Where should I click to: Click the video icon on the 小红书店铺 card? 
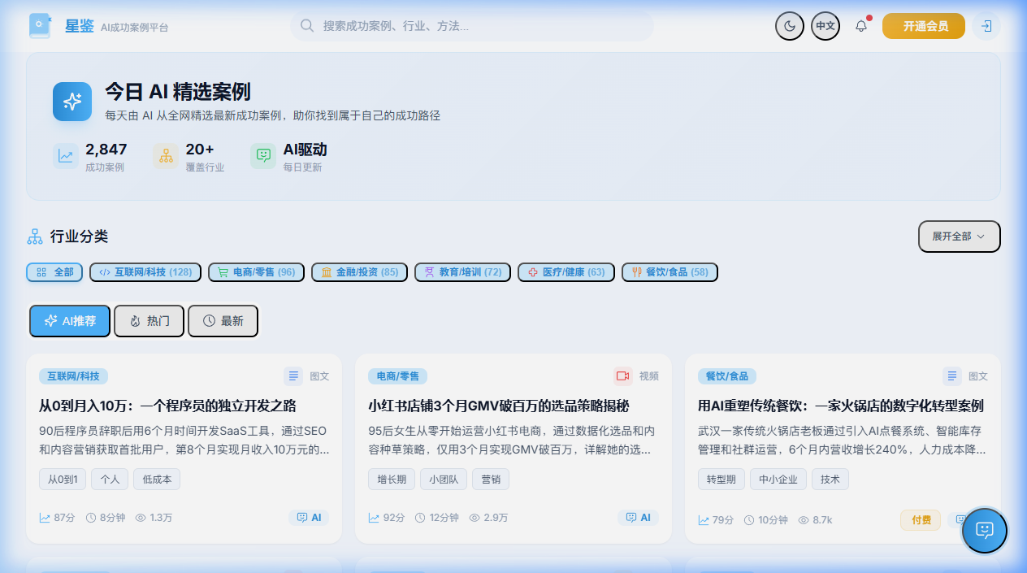click(x=623, y=376)
